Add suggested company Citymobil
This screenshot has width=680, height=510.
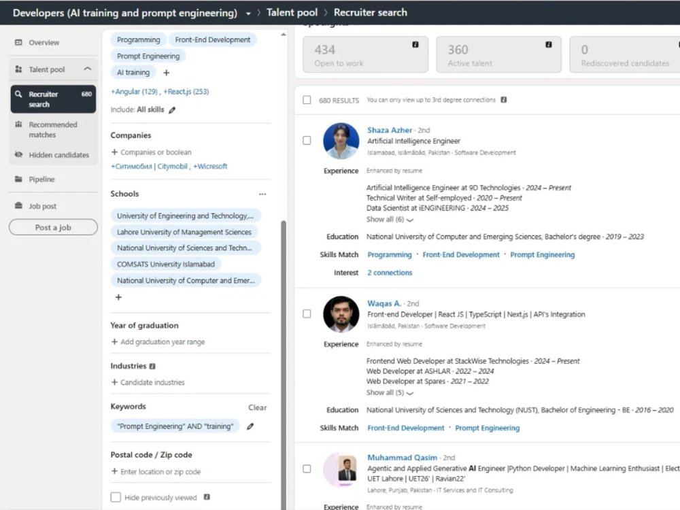point(150,167)
